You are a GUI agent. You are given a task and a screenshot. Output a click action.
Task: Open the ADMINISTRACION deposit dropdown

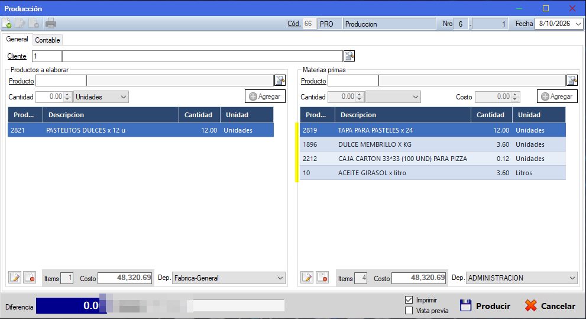[x=522, y=278]
